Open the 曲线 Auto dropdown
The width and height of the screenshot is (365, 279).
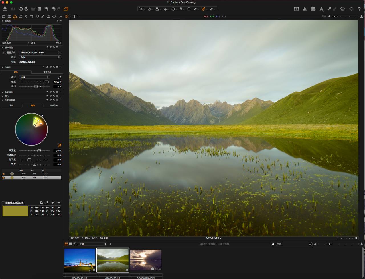(40, 57)
